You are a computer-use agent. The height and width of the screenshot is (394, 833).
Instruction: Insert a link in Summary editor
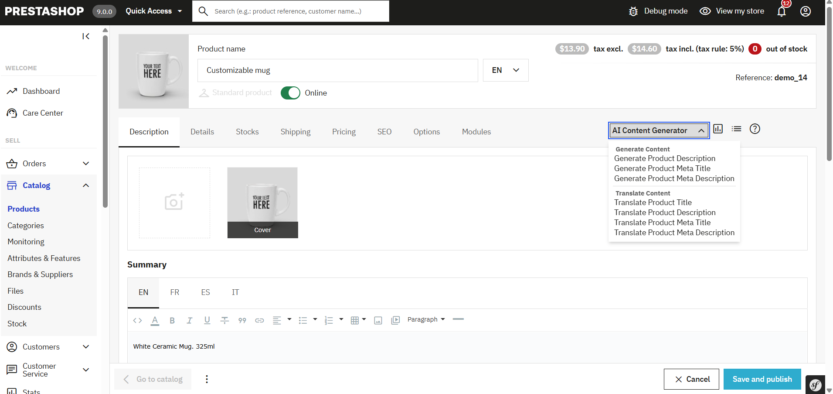(259, 320)
